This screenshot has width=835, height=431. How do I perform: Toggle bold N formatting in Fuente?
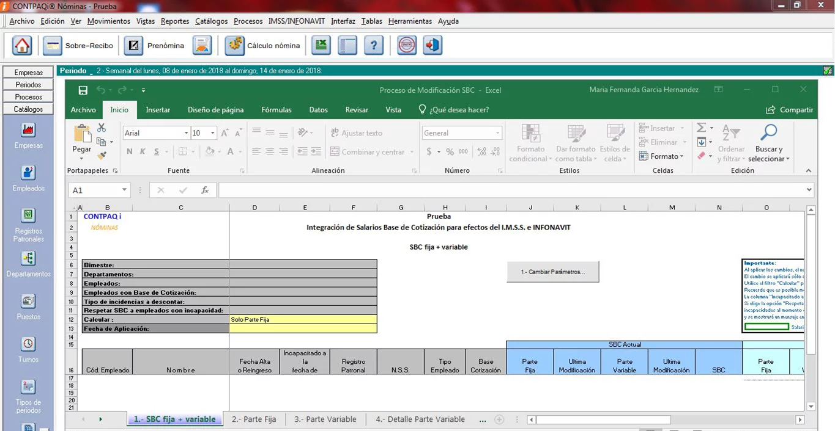pyautogui.click(x=129, y=151)
